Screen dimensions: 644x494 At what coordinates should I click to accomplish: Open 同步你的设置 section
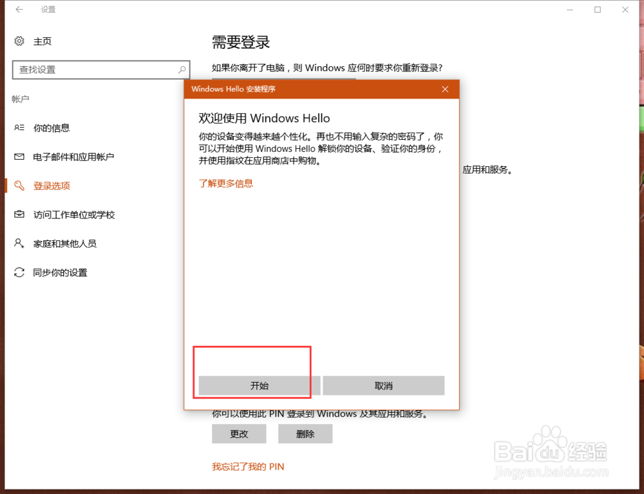(x=61, y=272)
